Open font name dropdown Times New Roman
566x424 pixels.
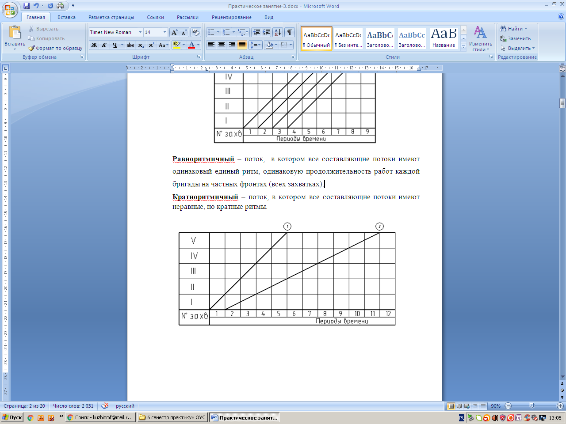point(141,32)
